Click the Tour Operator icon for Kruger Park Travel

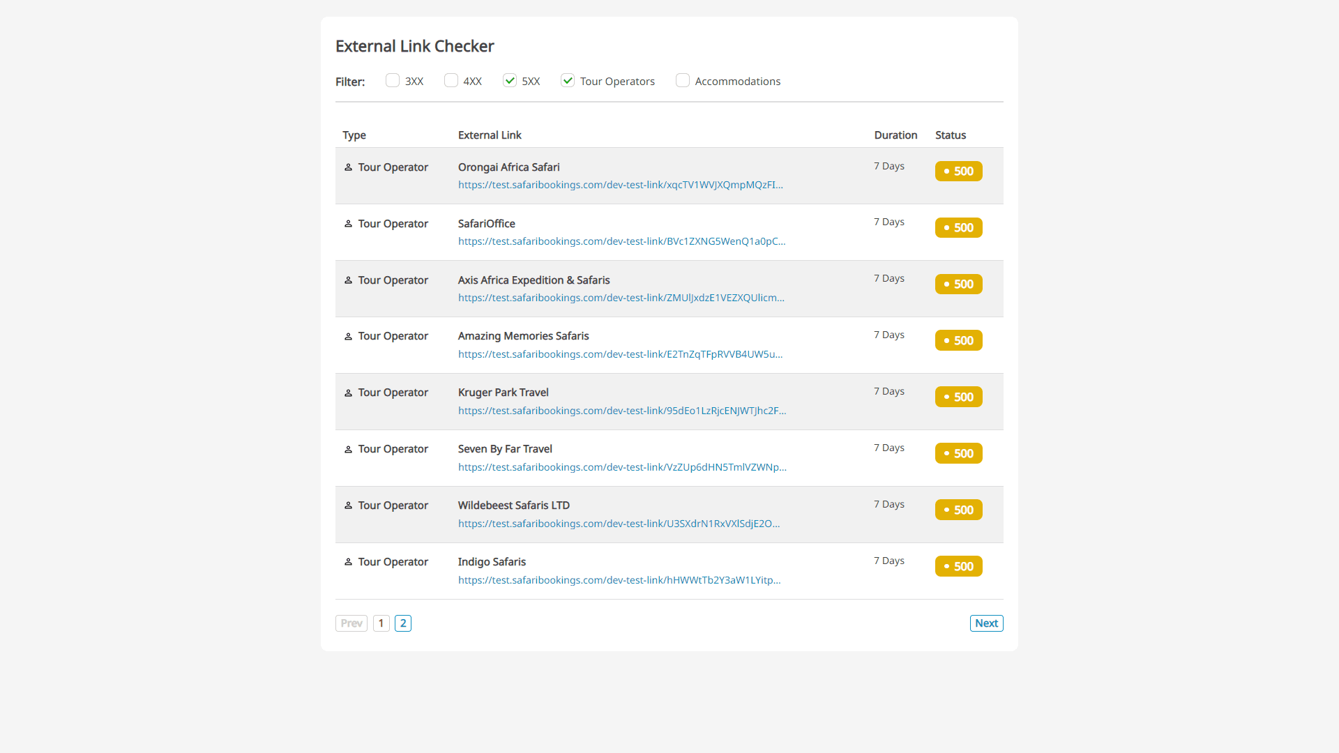(x=347, y=393)
